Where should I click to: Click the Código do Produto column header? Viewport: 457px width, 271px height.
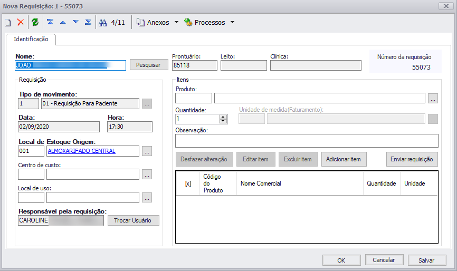(x=218, y=183)
